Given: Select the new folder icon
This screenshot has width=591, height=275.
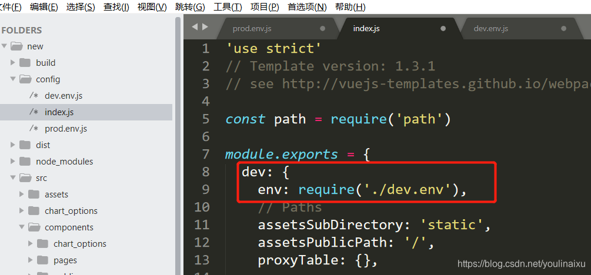Looking at the screenshot, I should [16, 46].
